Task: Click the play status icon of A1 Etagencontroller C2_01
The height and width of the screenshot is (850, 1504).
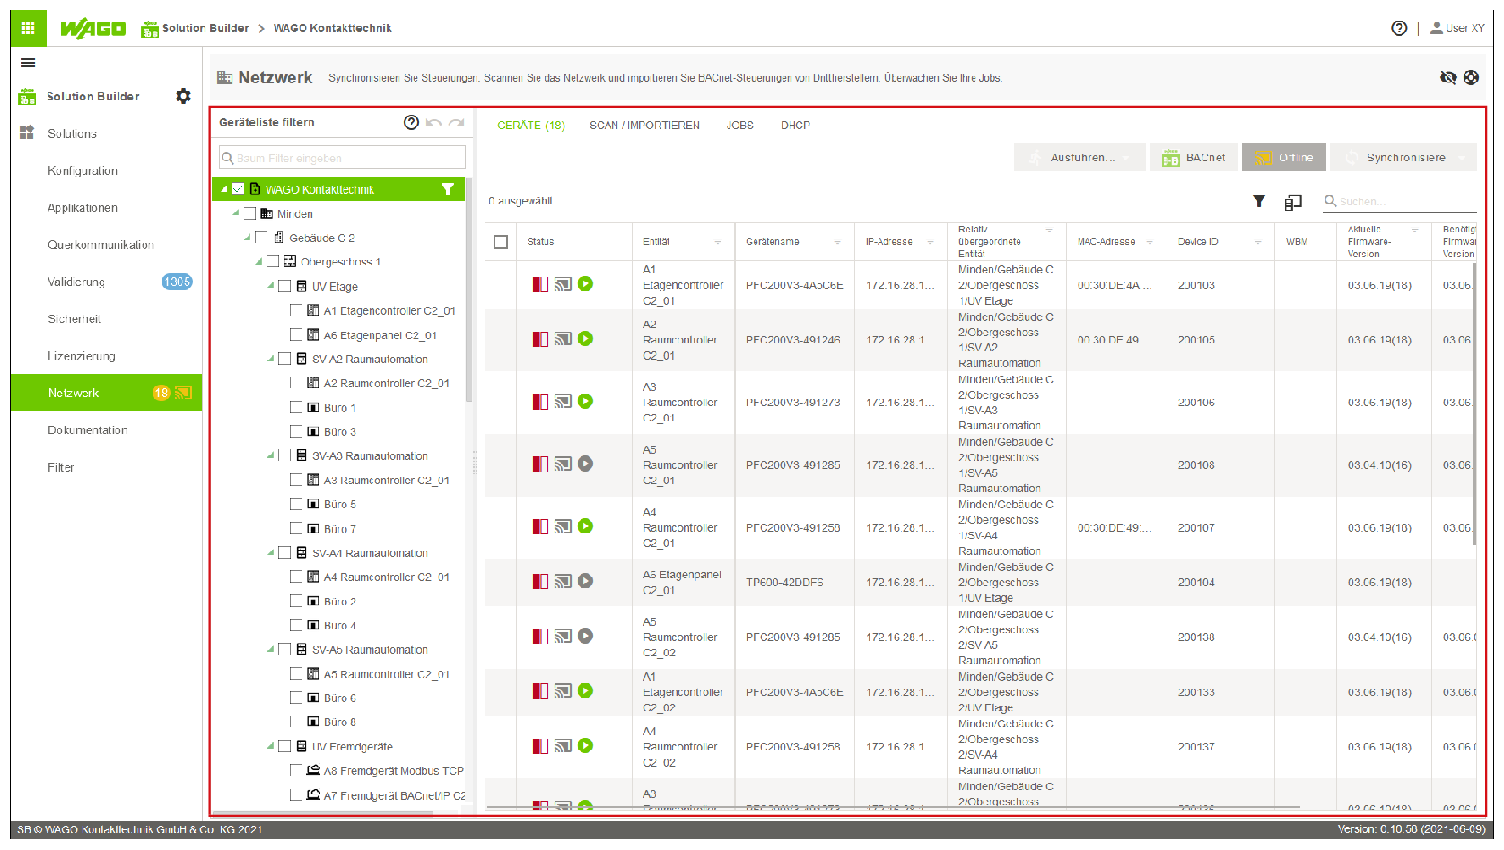Action: pos(586,284)
